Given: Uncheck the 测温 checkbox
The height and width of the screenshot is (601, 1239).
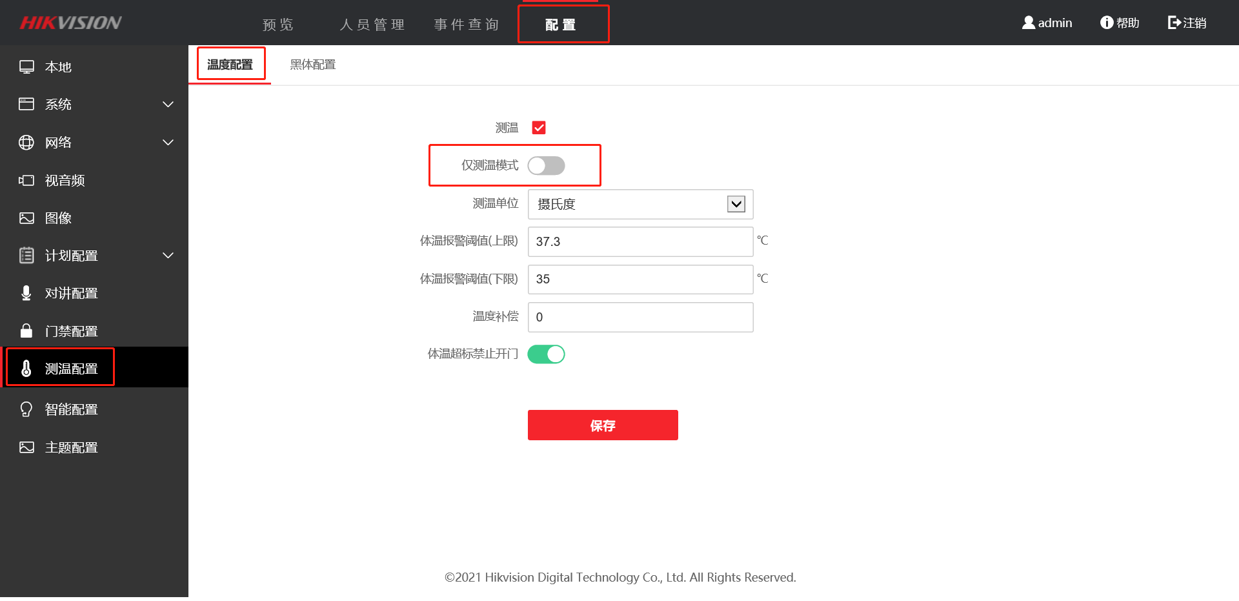Looking at the screenshot, I should click(539, 128).
